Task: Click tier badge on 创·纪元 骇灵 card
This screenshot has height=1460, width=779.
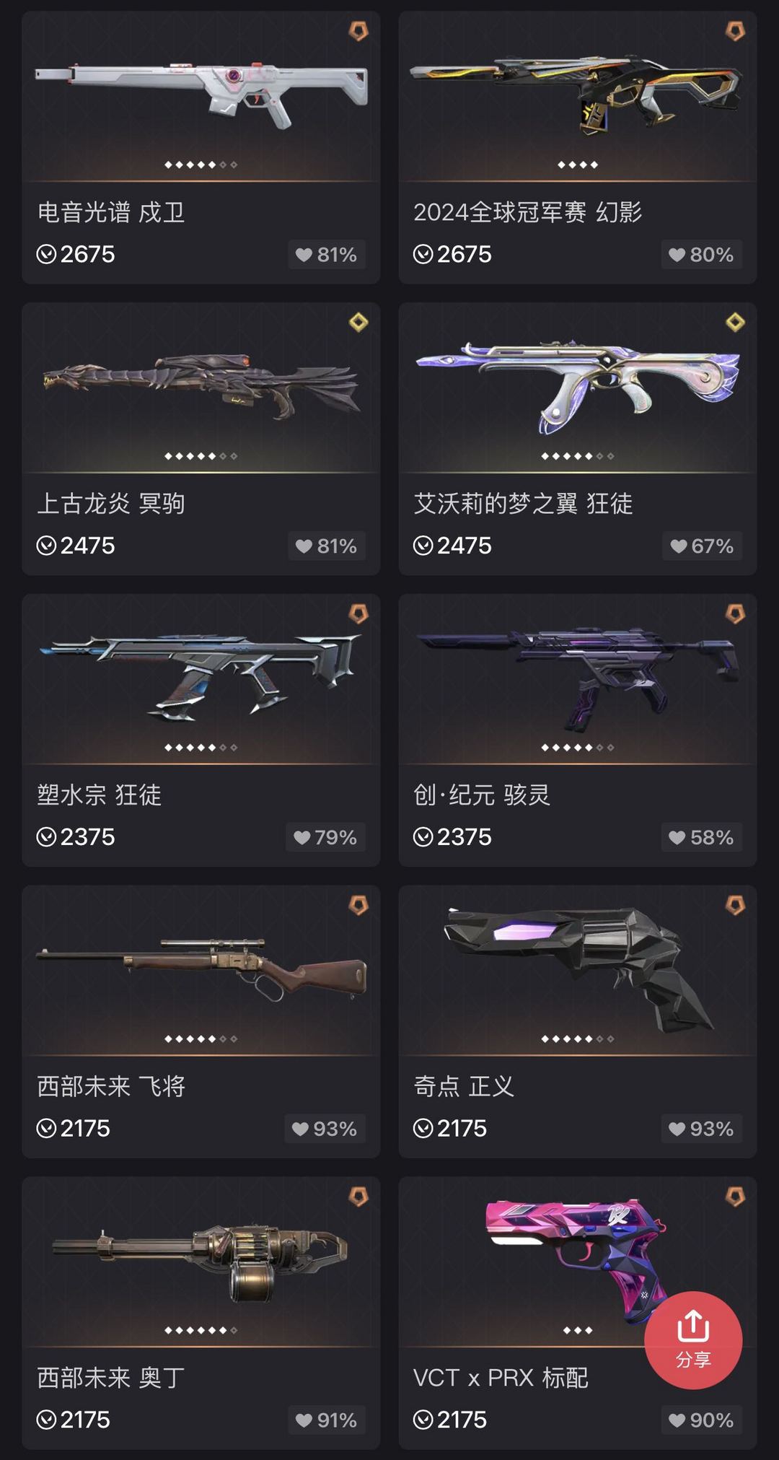Action: (735, 613)
